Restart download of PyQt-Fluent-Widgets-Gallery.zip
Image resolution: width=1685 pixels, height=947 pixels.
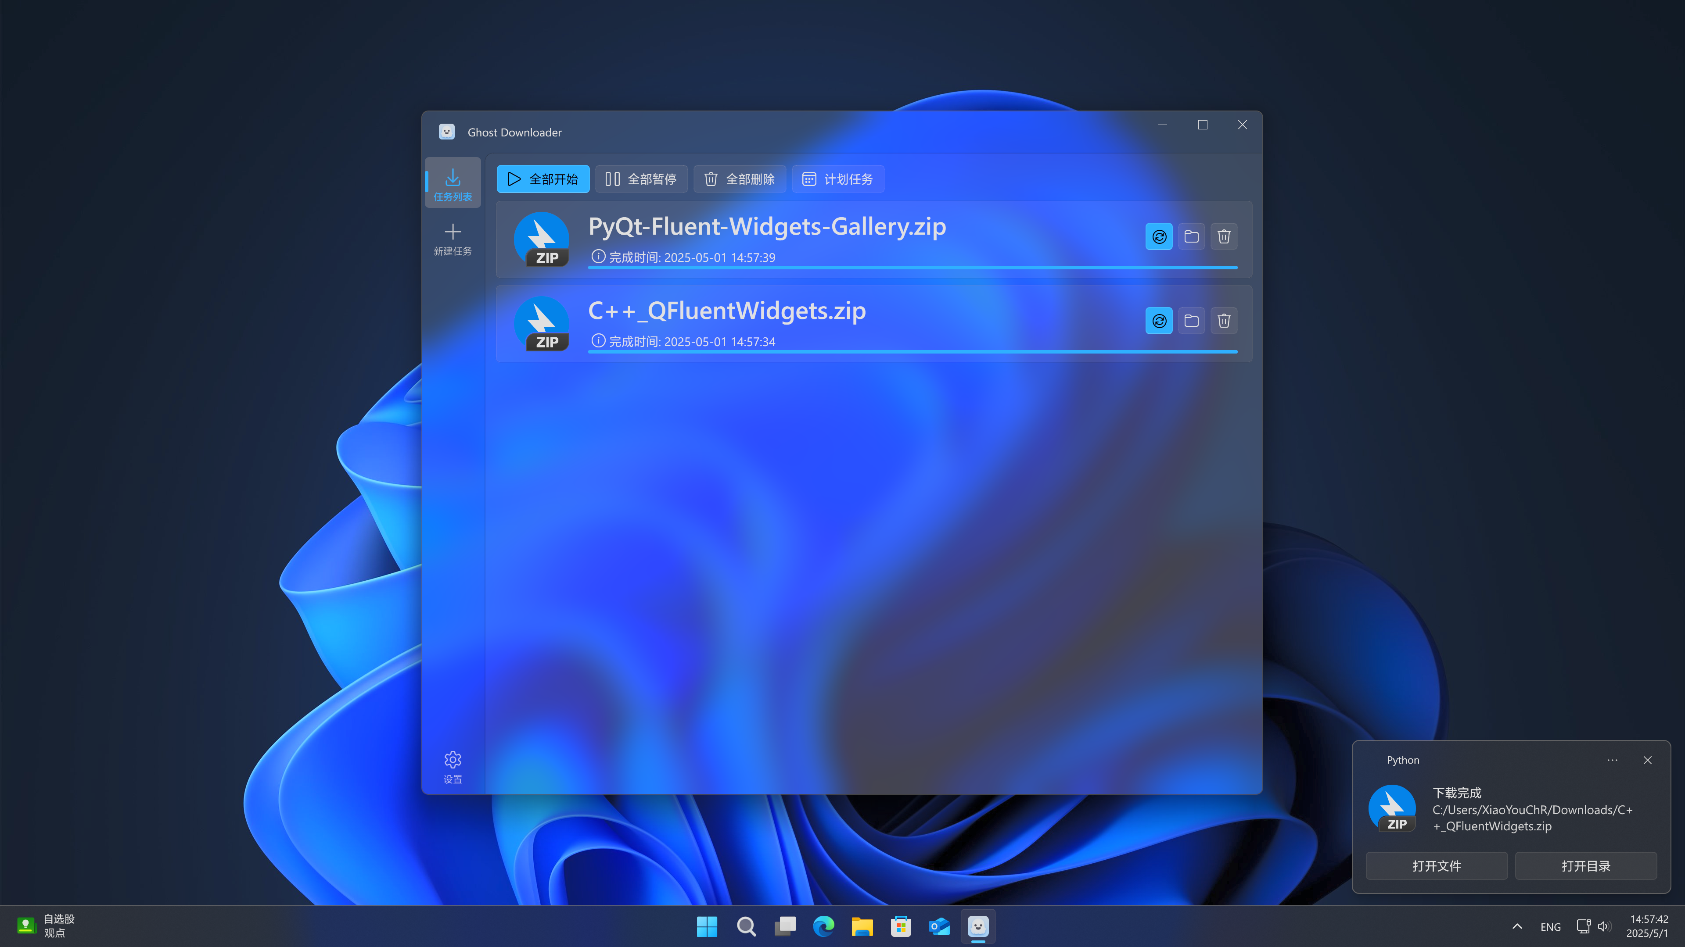click(1158, 236)
